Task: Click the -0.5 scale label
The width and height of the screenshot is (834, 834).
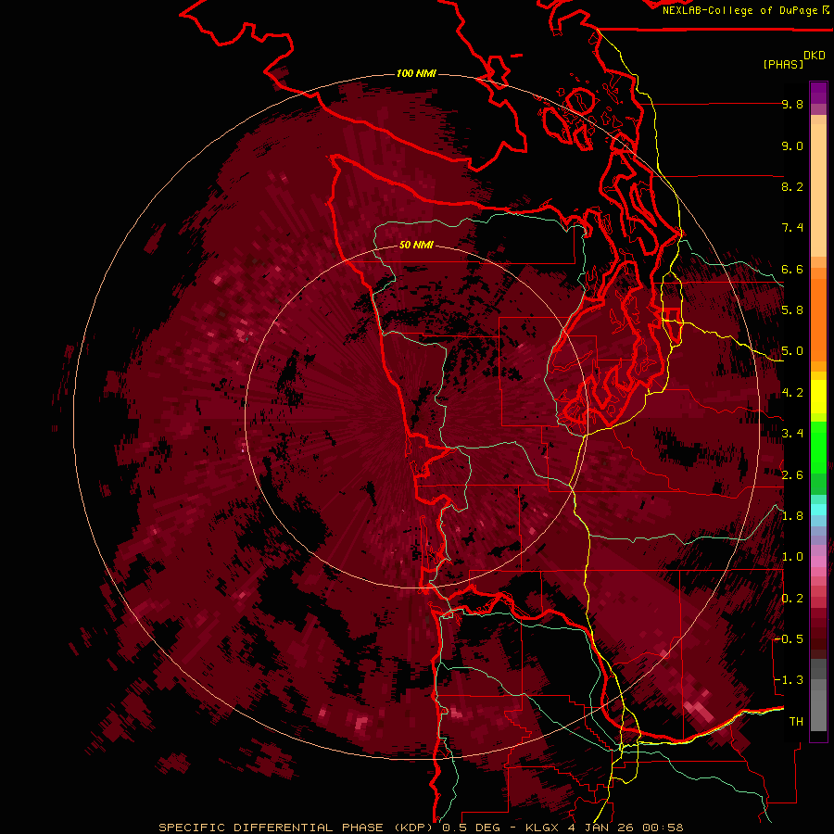Action: (x=789, y=639)
